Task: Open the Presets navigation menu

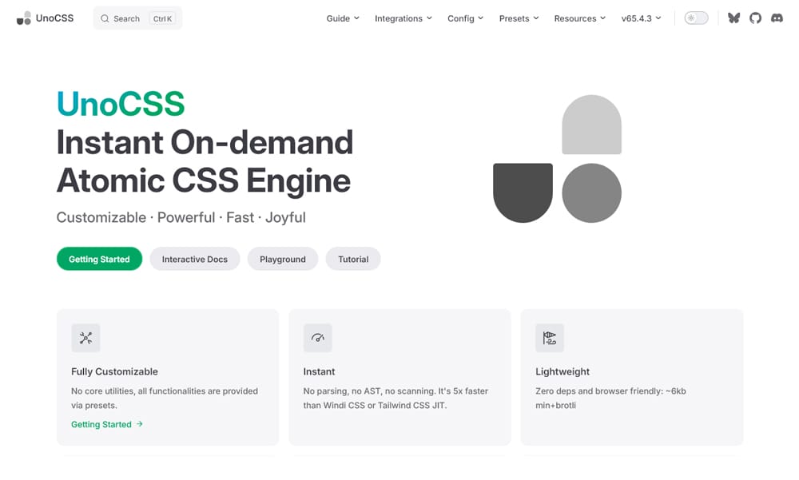Action: [x=519, y=18]
